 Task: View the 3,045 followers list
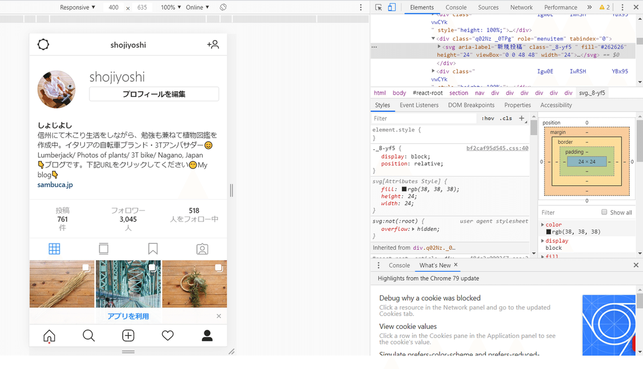(128, 219)
